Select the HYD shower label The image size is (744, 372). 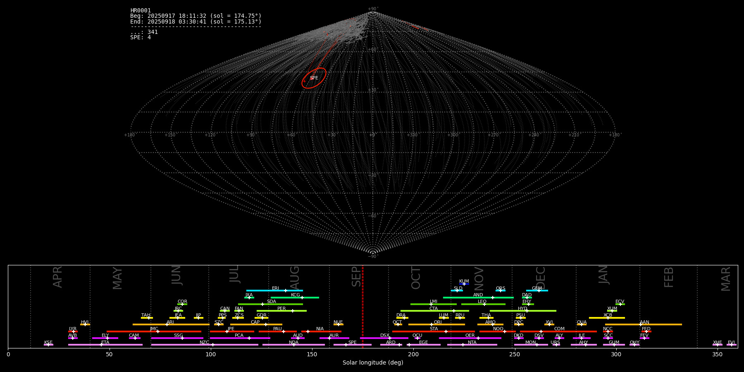tap(523, 308)
